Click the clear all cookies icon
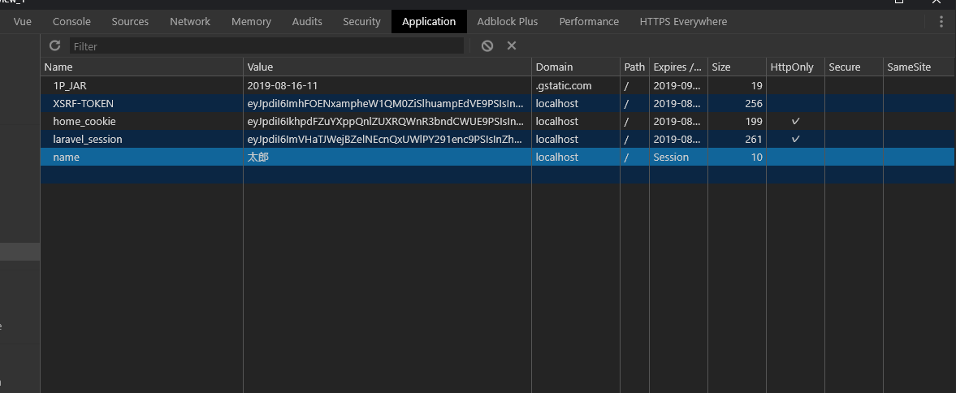 (x=487, y=45)
